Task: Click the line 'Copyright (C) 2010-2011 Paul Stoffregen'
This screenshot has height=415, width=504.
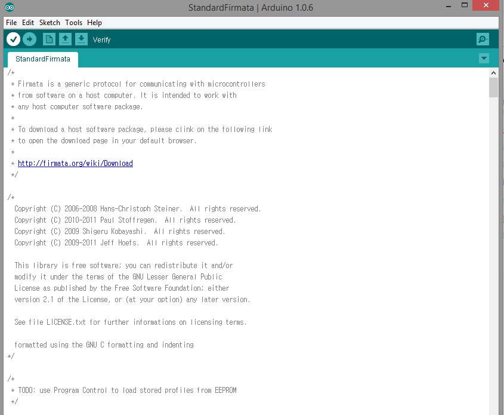Action: (125, 220)
